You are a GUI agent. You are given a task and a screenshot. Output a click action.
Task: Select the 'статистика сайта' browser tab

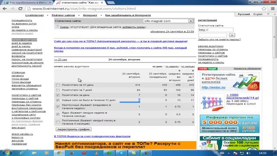[80, 3]
